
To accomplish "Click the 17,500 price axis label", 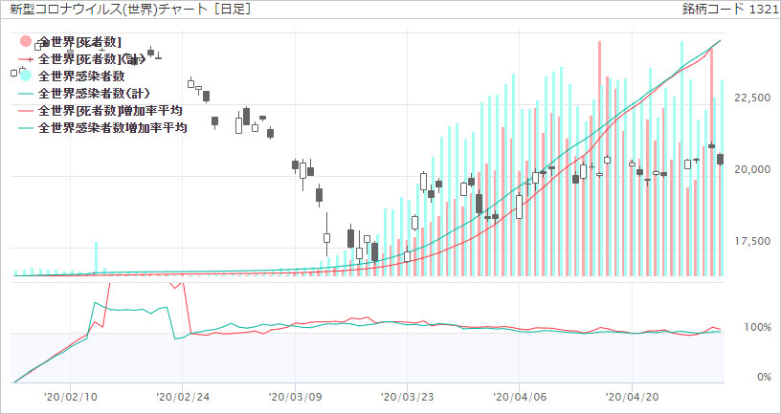I will (752, 242).
